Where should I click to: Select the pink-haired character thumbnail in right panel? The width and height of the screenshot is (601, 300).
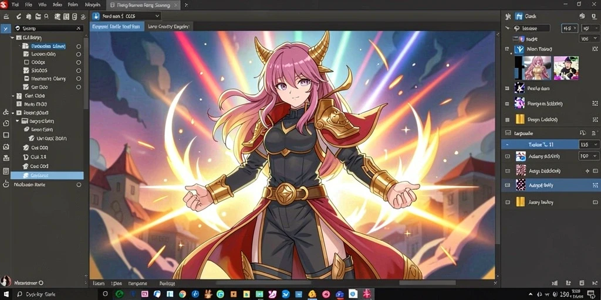coord(537,68)
